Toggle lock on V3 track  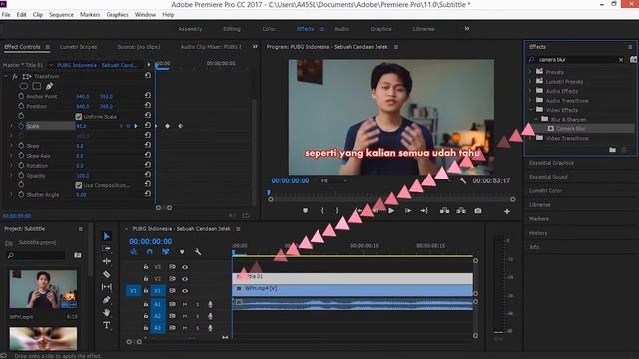146,267
